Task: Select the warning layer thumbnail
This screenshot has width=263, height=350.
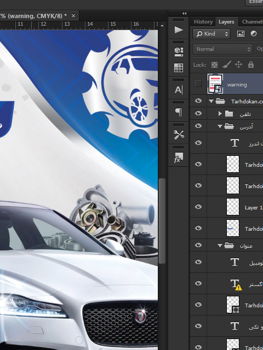Action: click(x=215, y=84)
